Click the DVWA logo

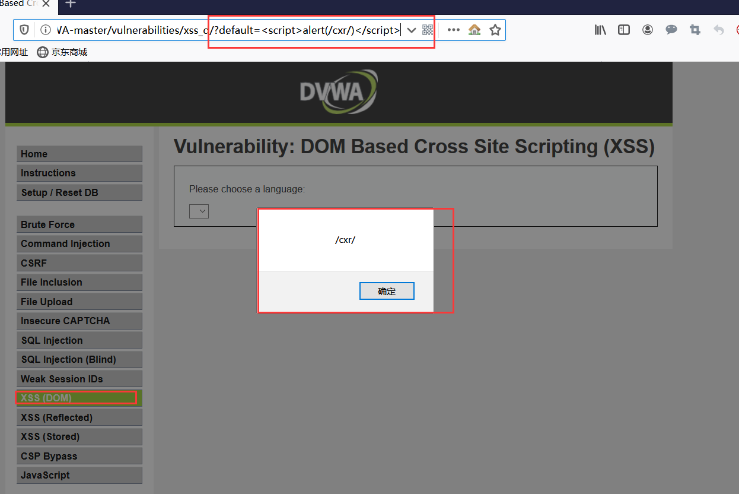[x=339, y=92]
